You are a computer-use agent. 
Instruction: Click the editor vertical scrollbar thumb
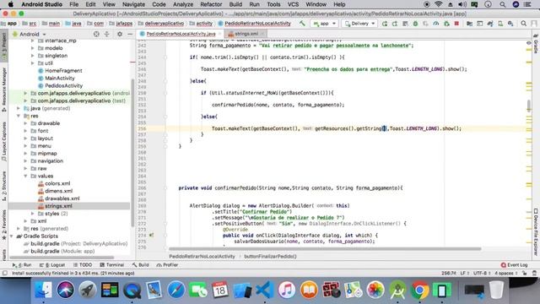pos(529,106)
